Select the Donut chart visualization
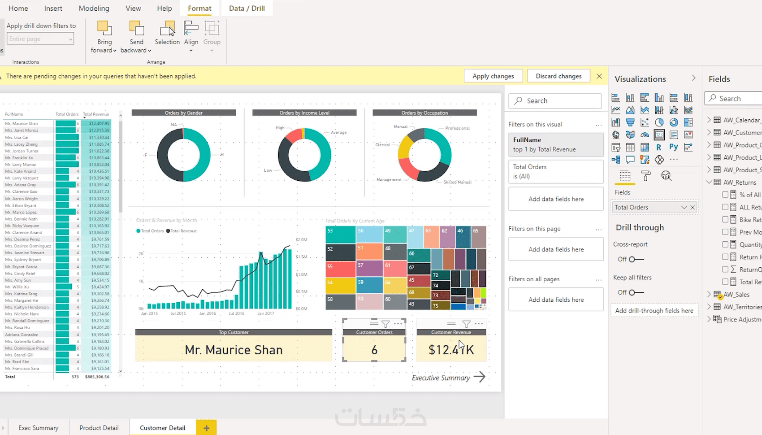The image size is (762, 435). tap(673, 122)
